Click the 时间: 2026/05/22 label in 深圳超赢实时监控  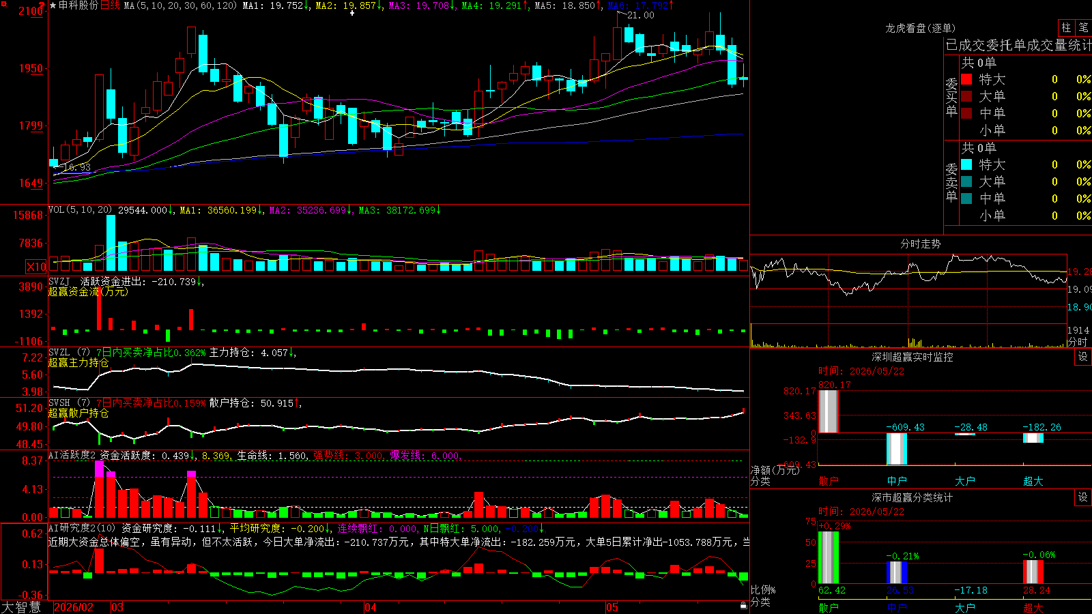click(x=861, y=371)
